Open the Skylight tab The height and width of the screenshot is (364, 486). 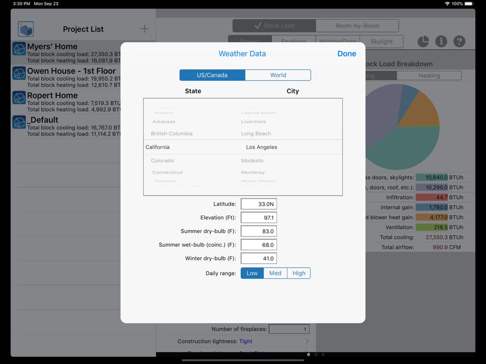[382, 41]
